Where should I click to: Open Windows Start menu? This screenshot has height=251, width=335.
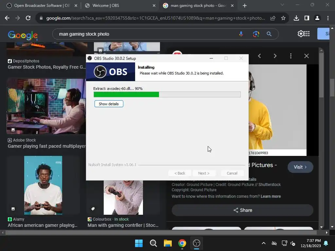pyautogui.click(x=139, y=243)
